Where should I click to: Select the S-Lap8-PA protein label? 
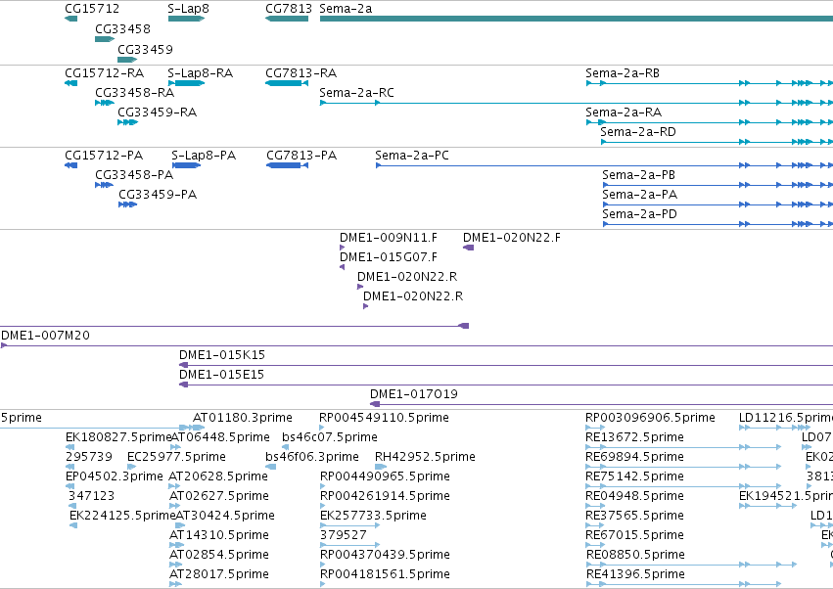tap(204, 156)
